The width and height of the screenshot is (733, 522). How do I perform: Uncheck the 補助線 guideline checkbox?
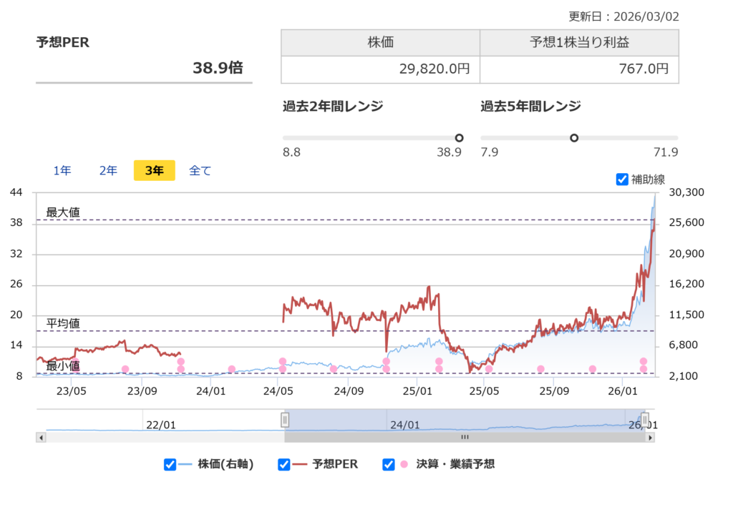click(622, 180)
